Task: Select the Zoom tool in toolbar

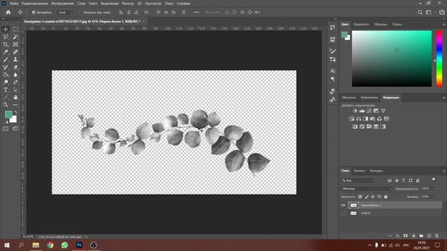Action: pyautogui.click(x=6, y=105)
